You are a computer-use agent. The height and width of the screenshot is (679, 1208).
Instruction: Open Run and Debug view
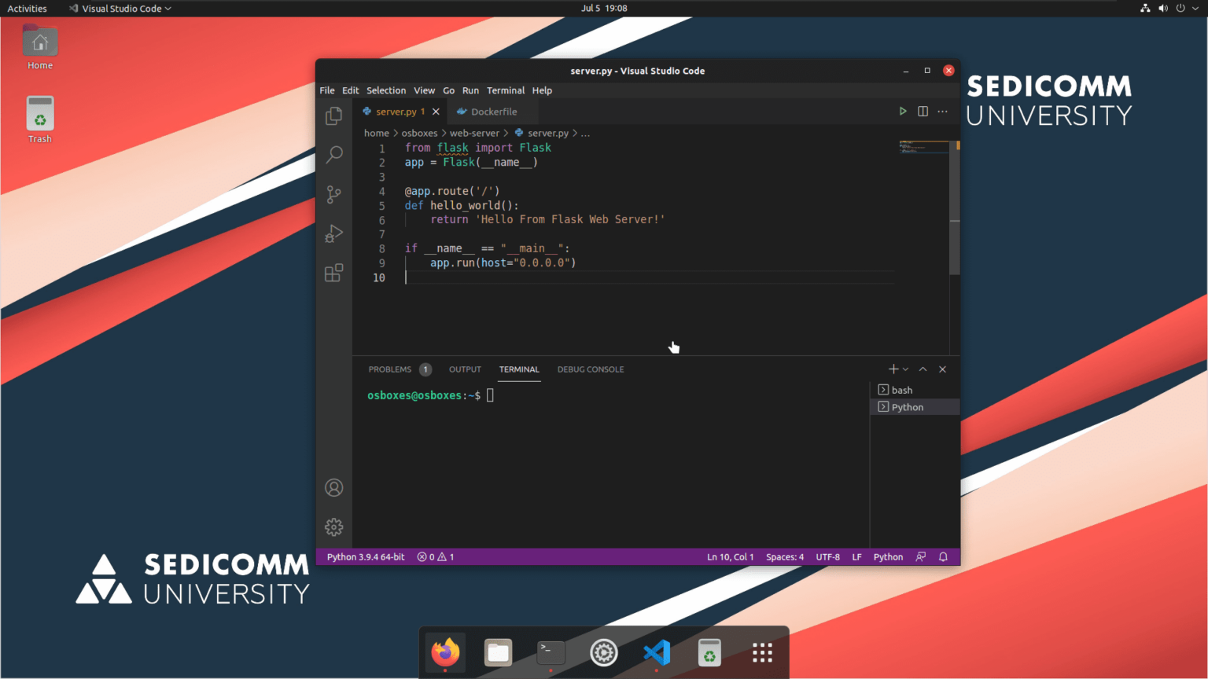pyautogui.click(x=333, y=233)
